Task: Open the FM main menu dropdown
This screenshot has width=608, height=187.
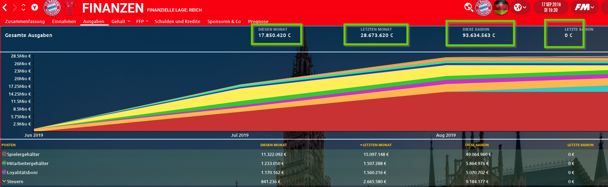Action: click(x=584, y=7)
